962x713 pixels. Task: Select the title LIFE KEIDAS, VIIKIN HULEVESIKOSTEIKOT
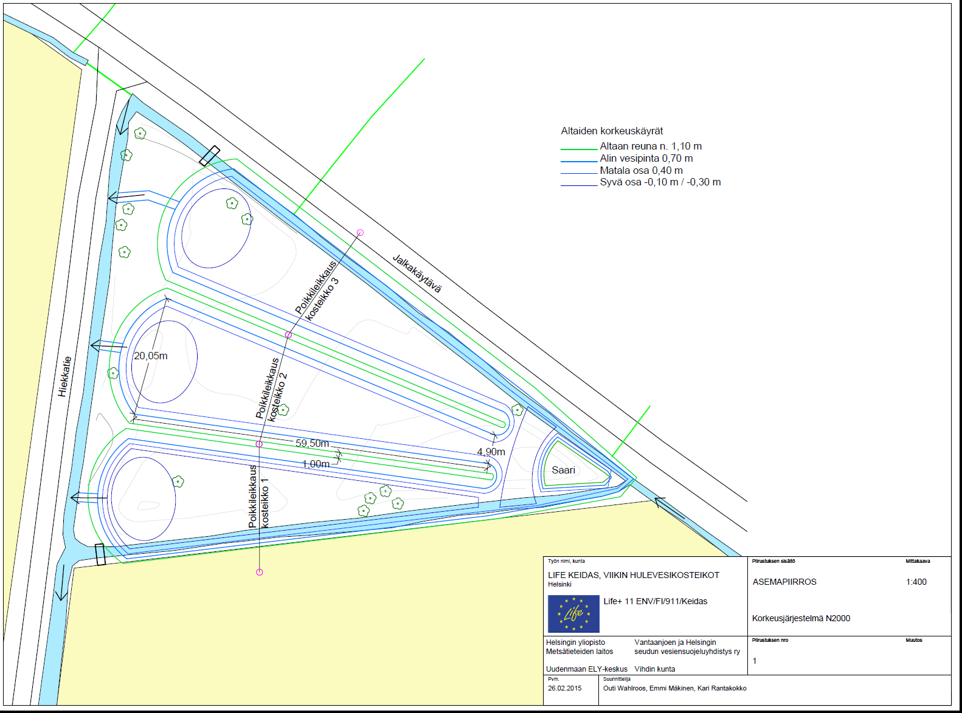tap(634, 575)
